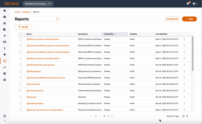Check the ARR Movements By Customer row
Image resolution: width=202 pixels, height=124 pixels.
point(21,65)
